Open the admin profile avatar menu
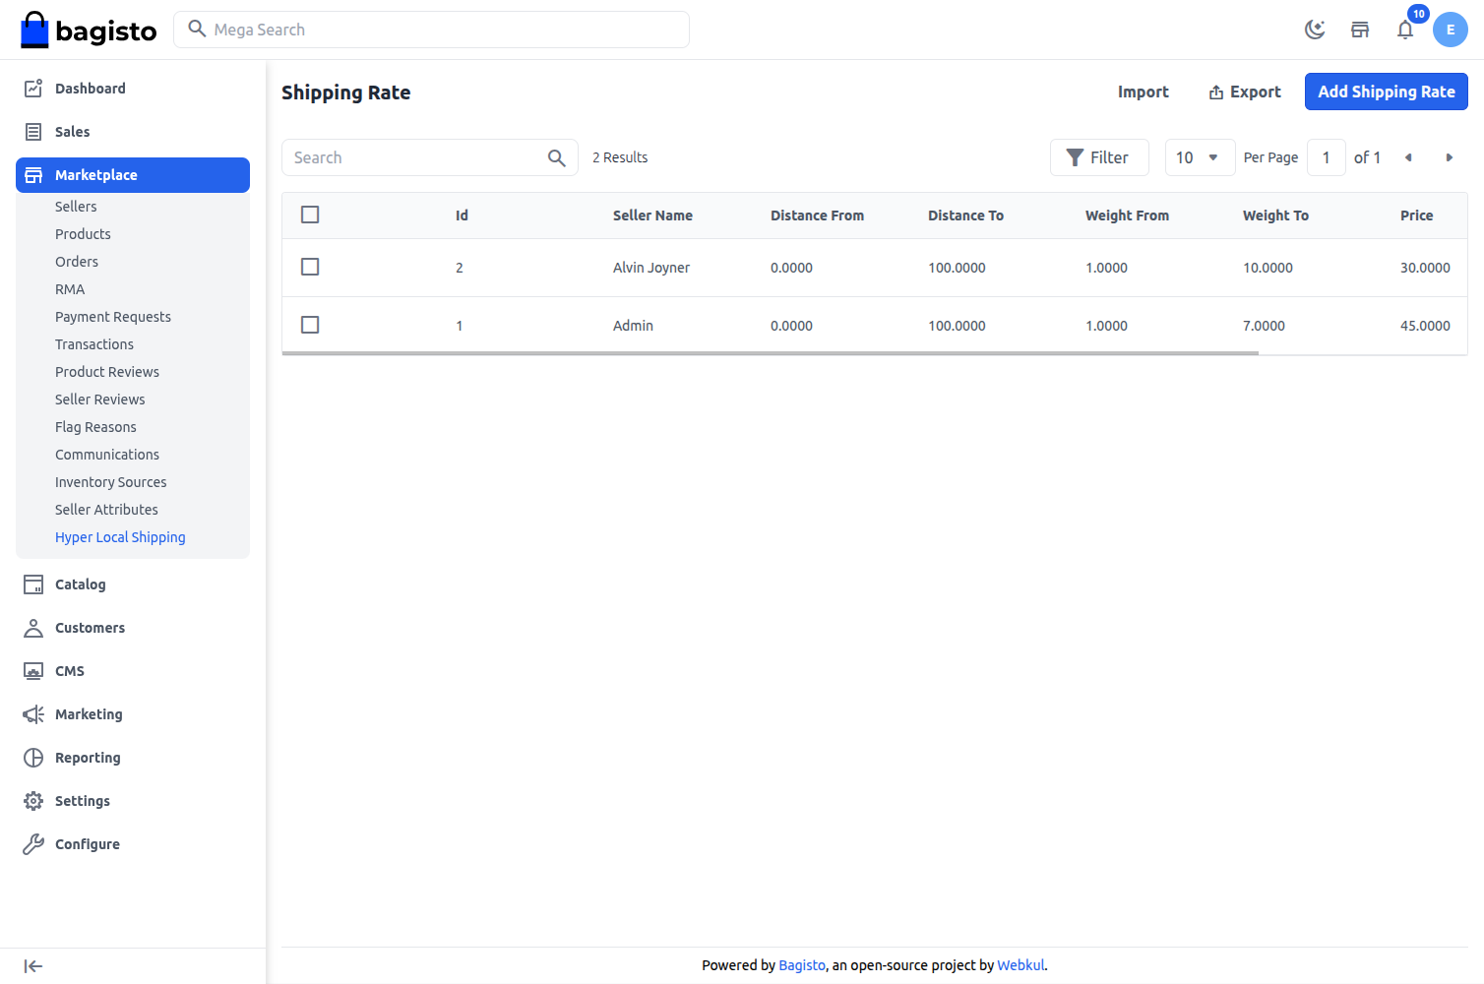 1451,30
